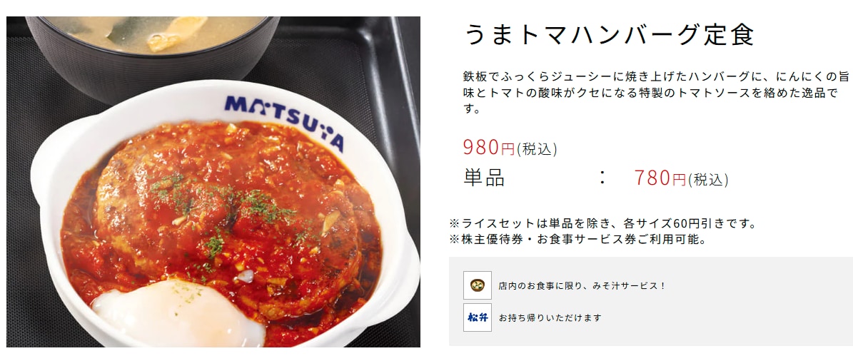Click the colon separator after 単品
The width and height of the screenshot is (853, 356).
[x=602, y=178]
